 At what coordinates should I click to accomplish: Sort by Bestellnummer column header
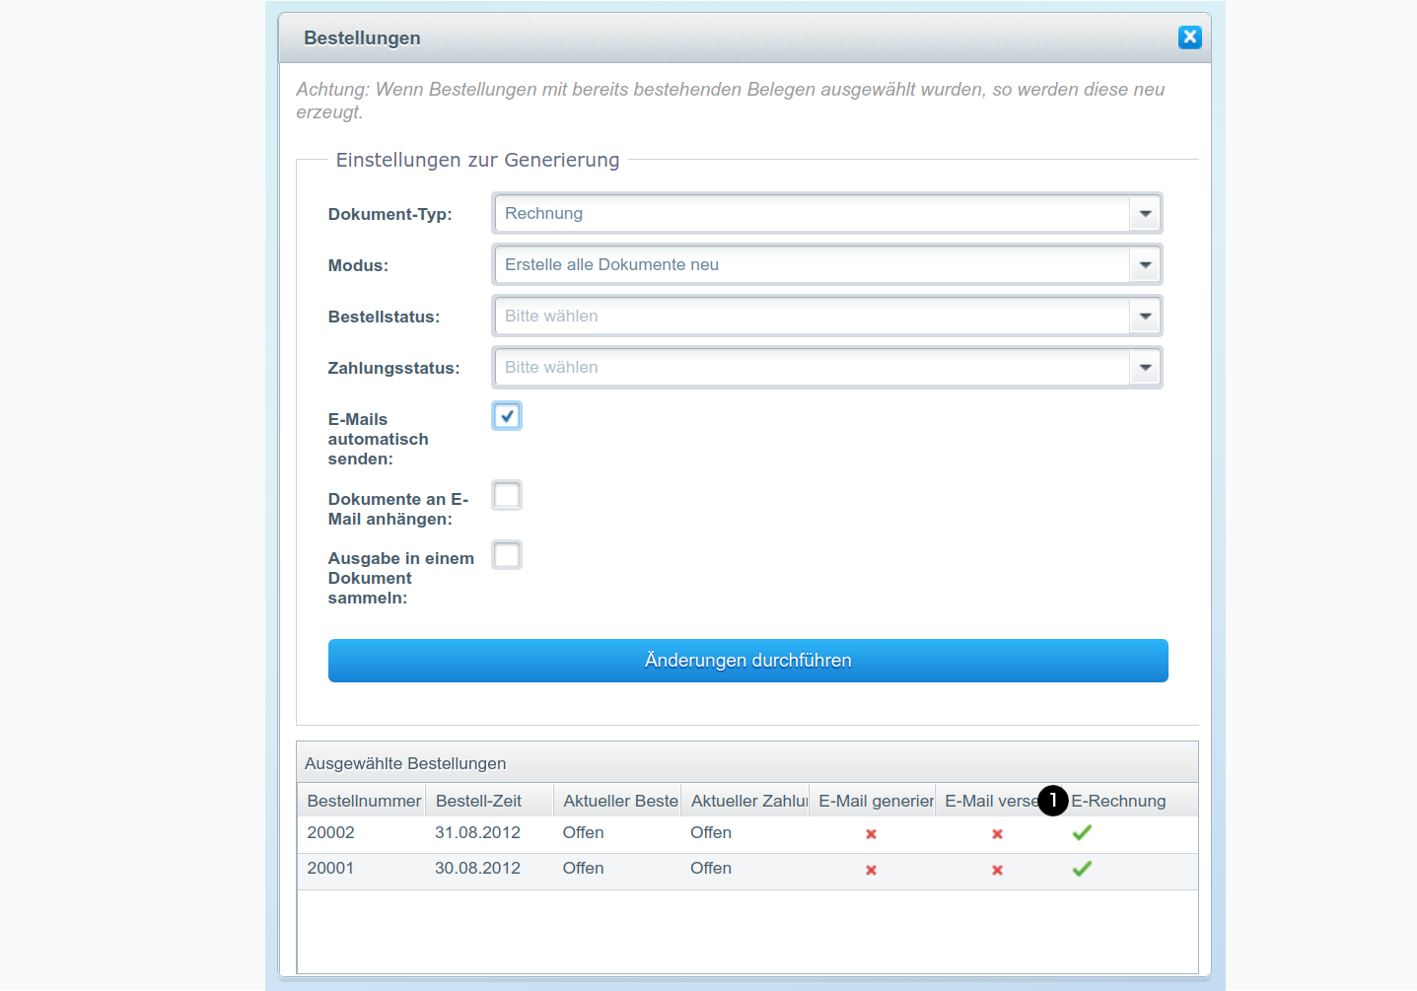pyautogui.click(x=363, y=801)
